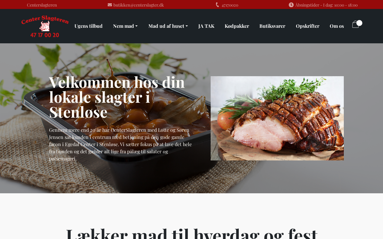Click the Center Slagteren bull logo
Screen dimensions: 383x239
pyautogui.click(x=45, y=26)
